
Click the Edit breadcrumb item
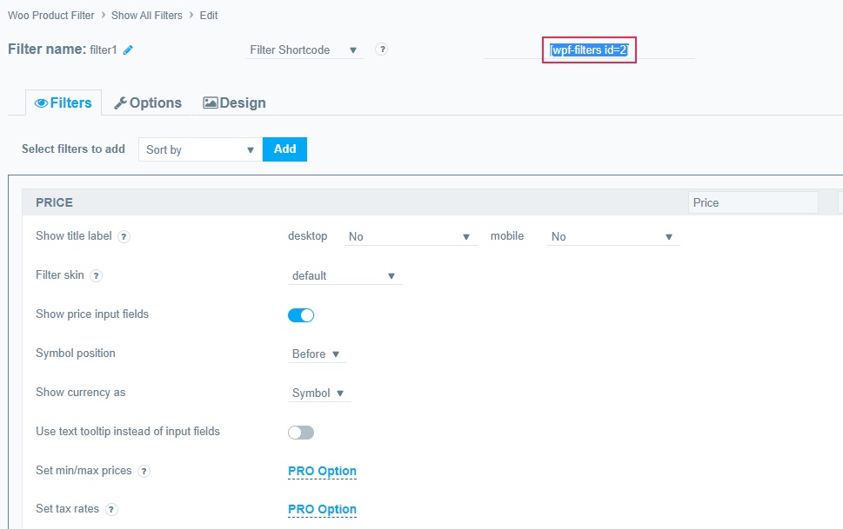(209, 16)
